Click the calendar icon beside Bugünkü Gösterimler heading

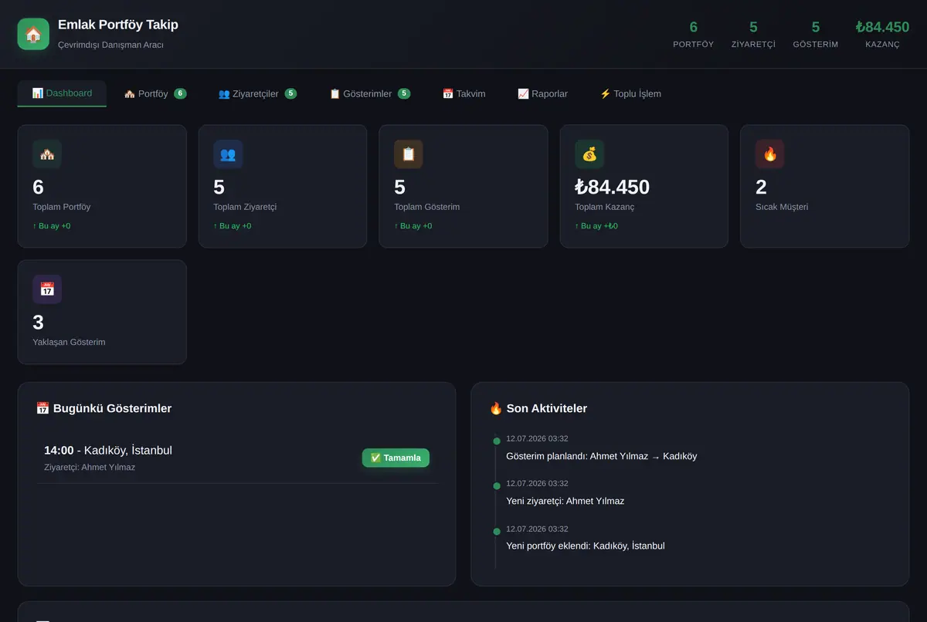pyautogui.click(x=42, y=408)
